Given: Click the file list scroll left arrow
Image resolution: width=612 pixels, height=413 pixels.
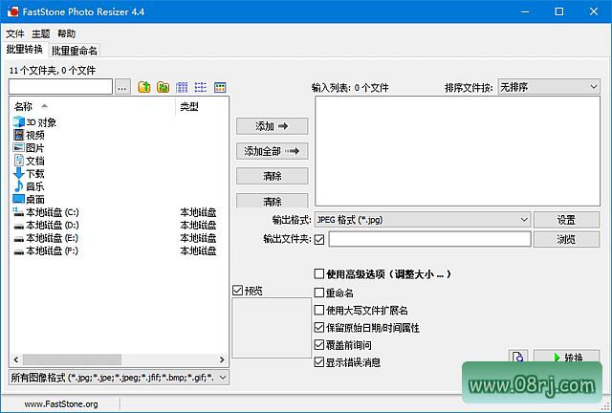Looking at the screenshot, I should point(16,359).
